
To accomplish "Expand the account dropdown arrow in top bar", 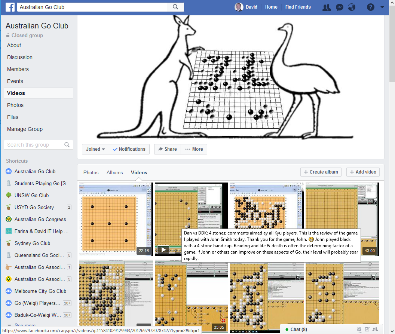I will [x=382, y=7].
